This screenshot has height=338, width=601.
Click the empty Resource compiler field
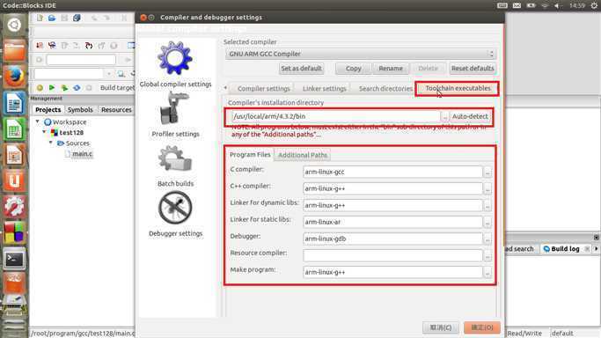pos(392,255)
